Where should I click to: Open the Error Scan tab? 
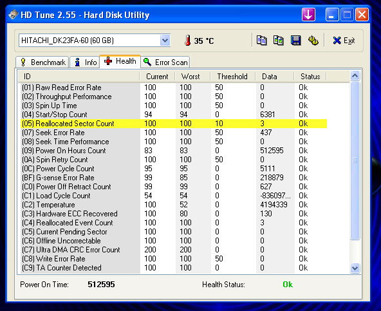[x=165, y=62]
